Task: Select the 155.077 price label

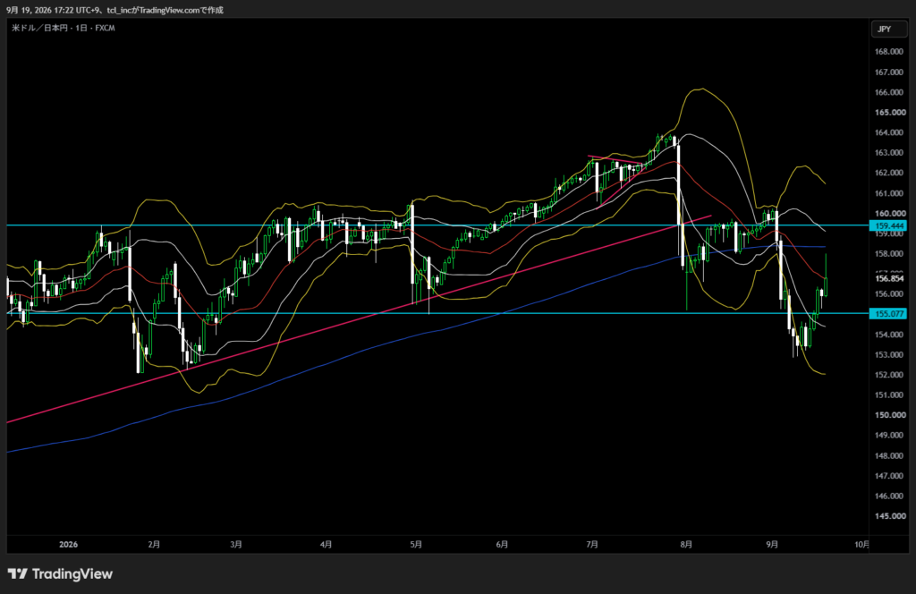Action: (888, 314)
